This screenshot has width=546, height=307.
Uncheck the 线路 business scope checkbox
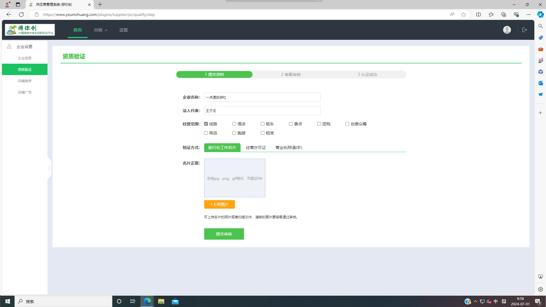206,124
